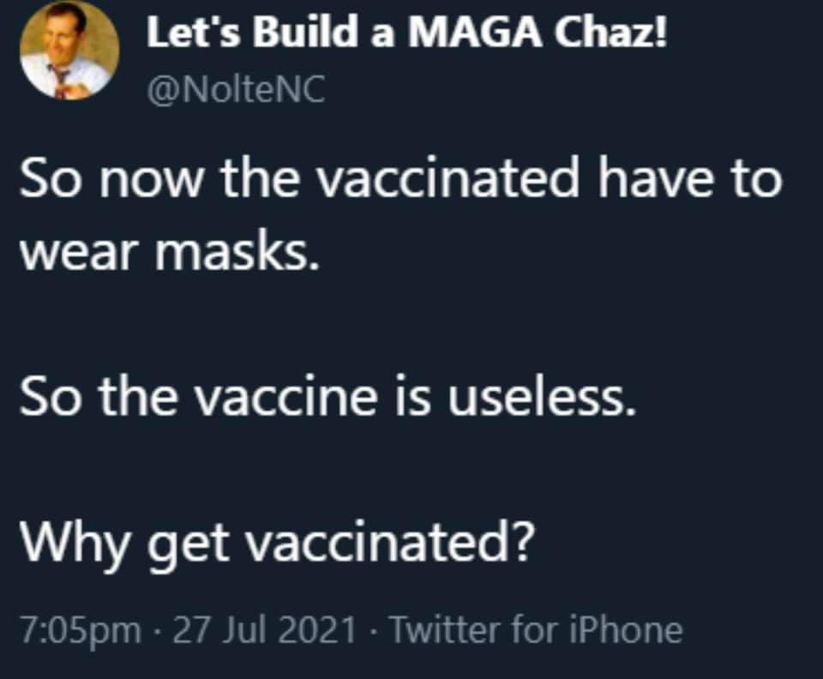Viewport: 823px width, 679px height.
Task: Open the "Twitter for iPhone" source link
Action: pos(537,631)
